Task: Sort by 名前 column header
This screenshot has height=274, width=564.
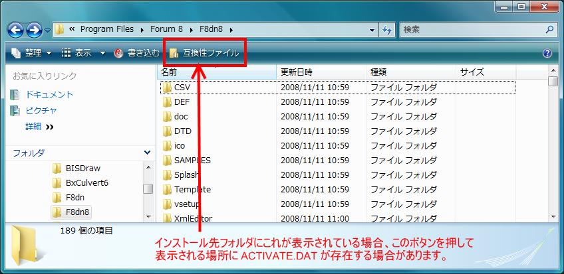Action: pyautogui.click(x=217, y=72)
